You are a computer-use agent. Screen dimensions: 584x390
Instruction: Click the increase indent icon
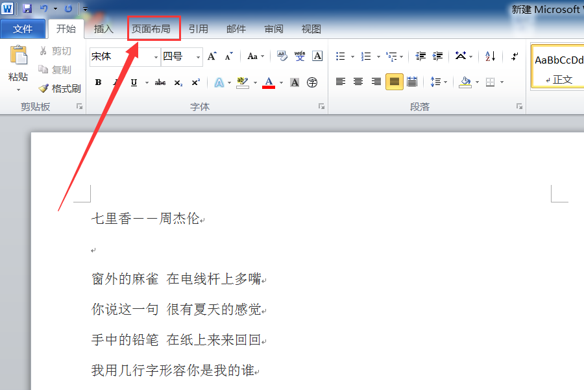click(437, 56)
